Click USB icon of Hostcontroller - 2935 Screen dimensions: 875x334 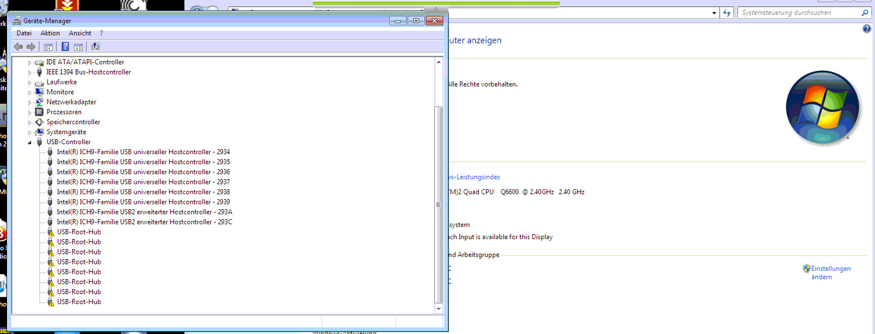50,162
